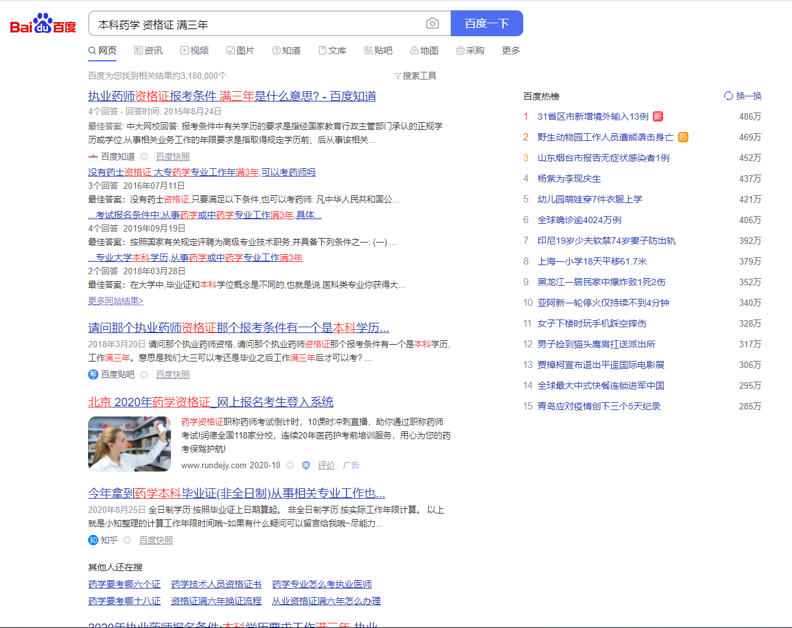The image size is (792, 628).
Task: Click the 百度热榜 heading
Action: pyautogui.click(x=541, y=96)
